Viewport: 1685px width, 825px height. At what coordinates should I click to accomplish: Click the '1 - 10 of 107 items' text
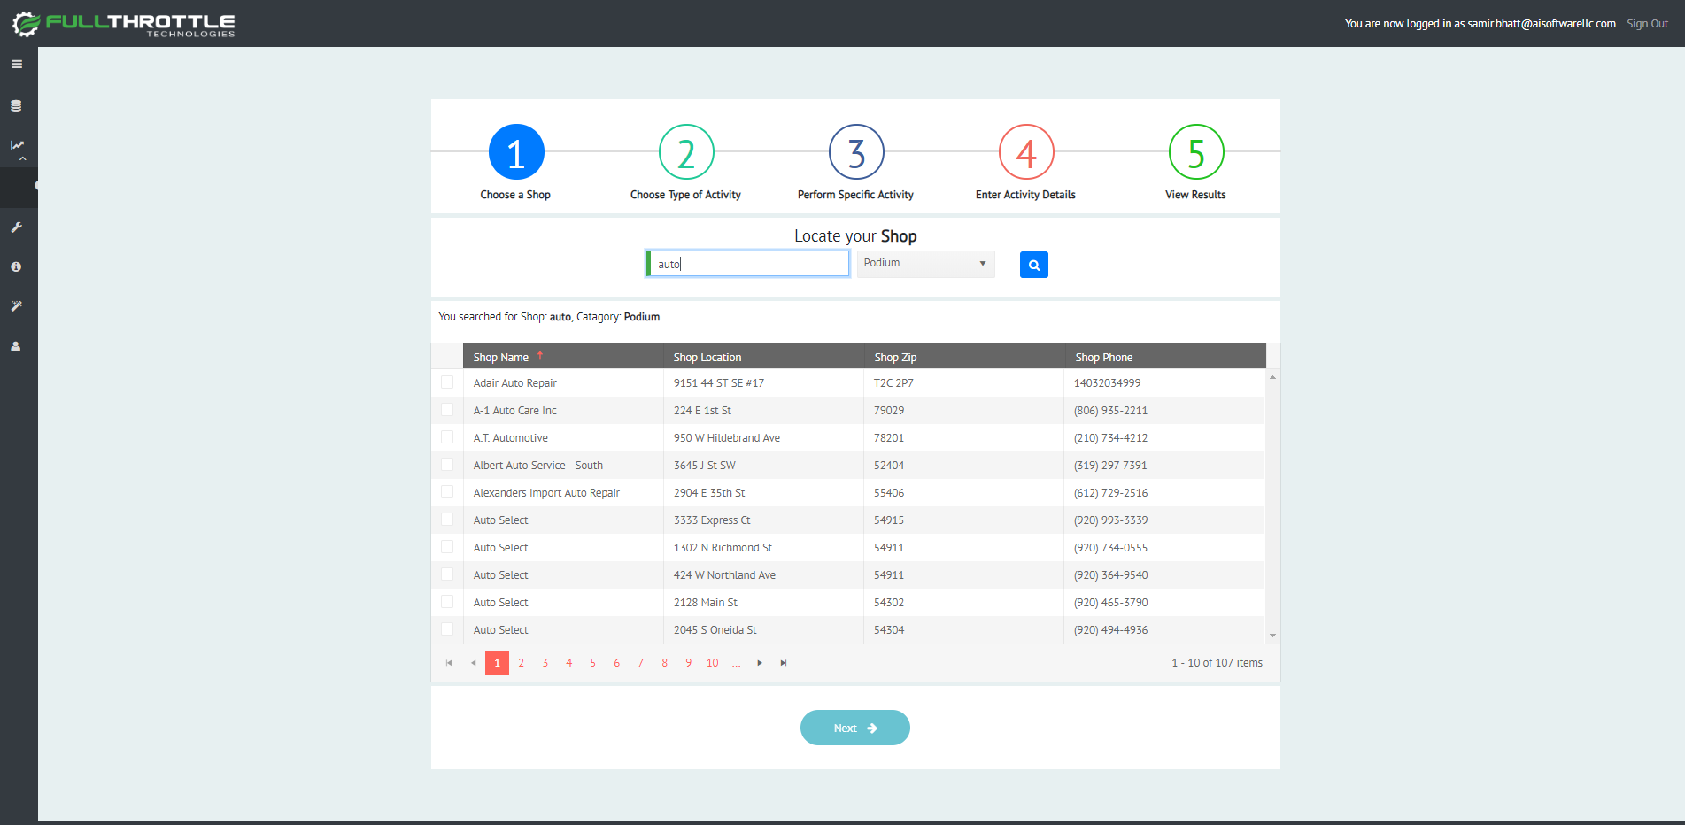pyautogui.click(x=1217, y=663)
